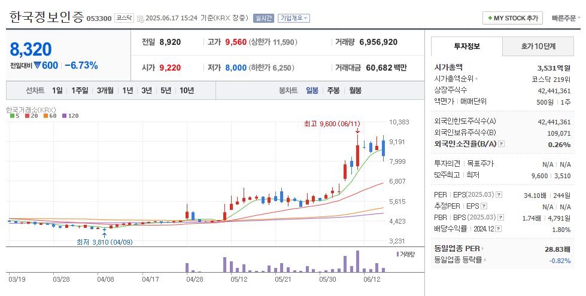Click the 04/28 volume bar
The height and width of the screenshot is (296, 586).
coord(187,268)
